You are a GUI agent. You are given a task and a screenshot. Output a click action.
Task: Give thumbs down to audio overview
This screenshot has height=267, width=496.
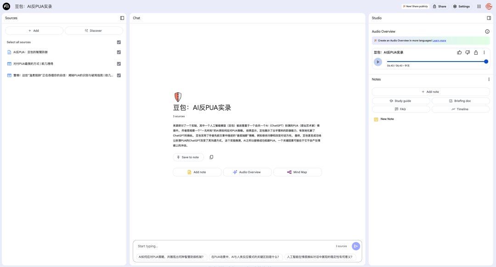(x=468, y=52)
